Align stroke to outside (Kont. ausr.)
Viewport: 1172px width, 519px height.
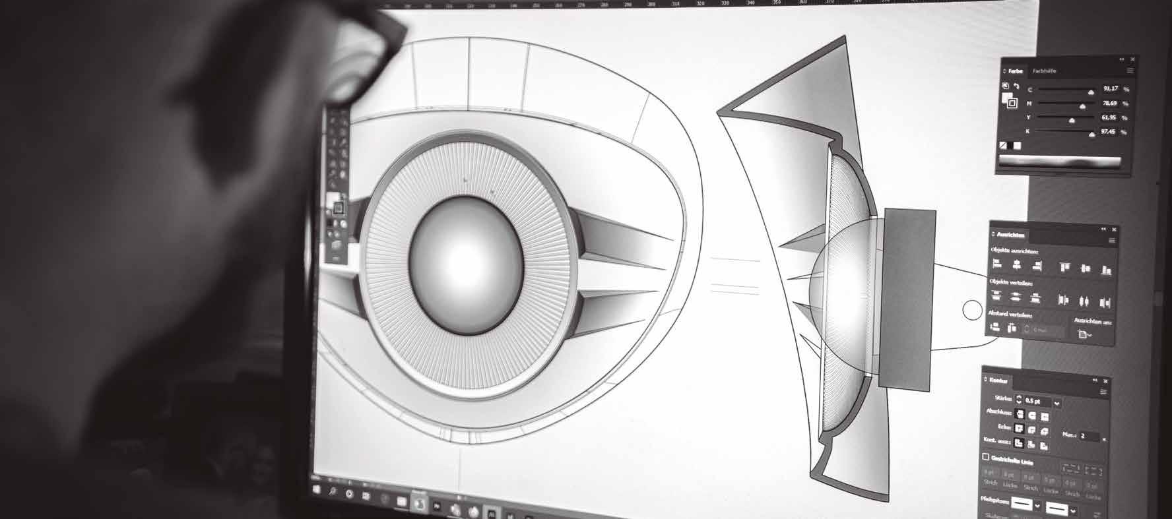(1043, 445)
